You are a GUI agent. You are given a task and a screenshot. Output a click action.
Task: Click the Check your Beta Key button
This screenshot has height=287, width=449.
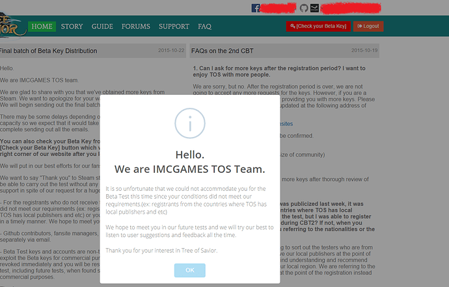pos(318,26)
